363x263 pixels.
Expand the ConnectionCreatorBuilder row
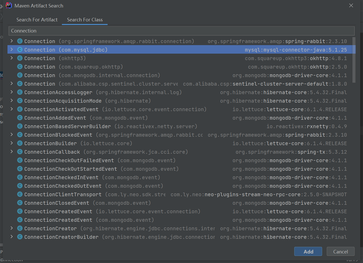click(12, 237)
